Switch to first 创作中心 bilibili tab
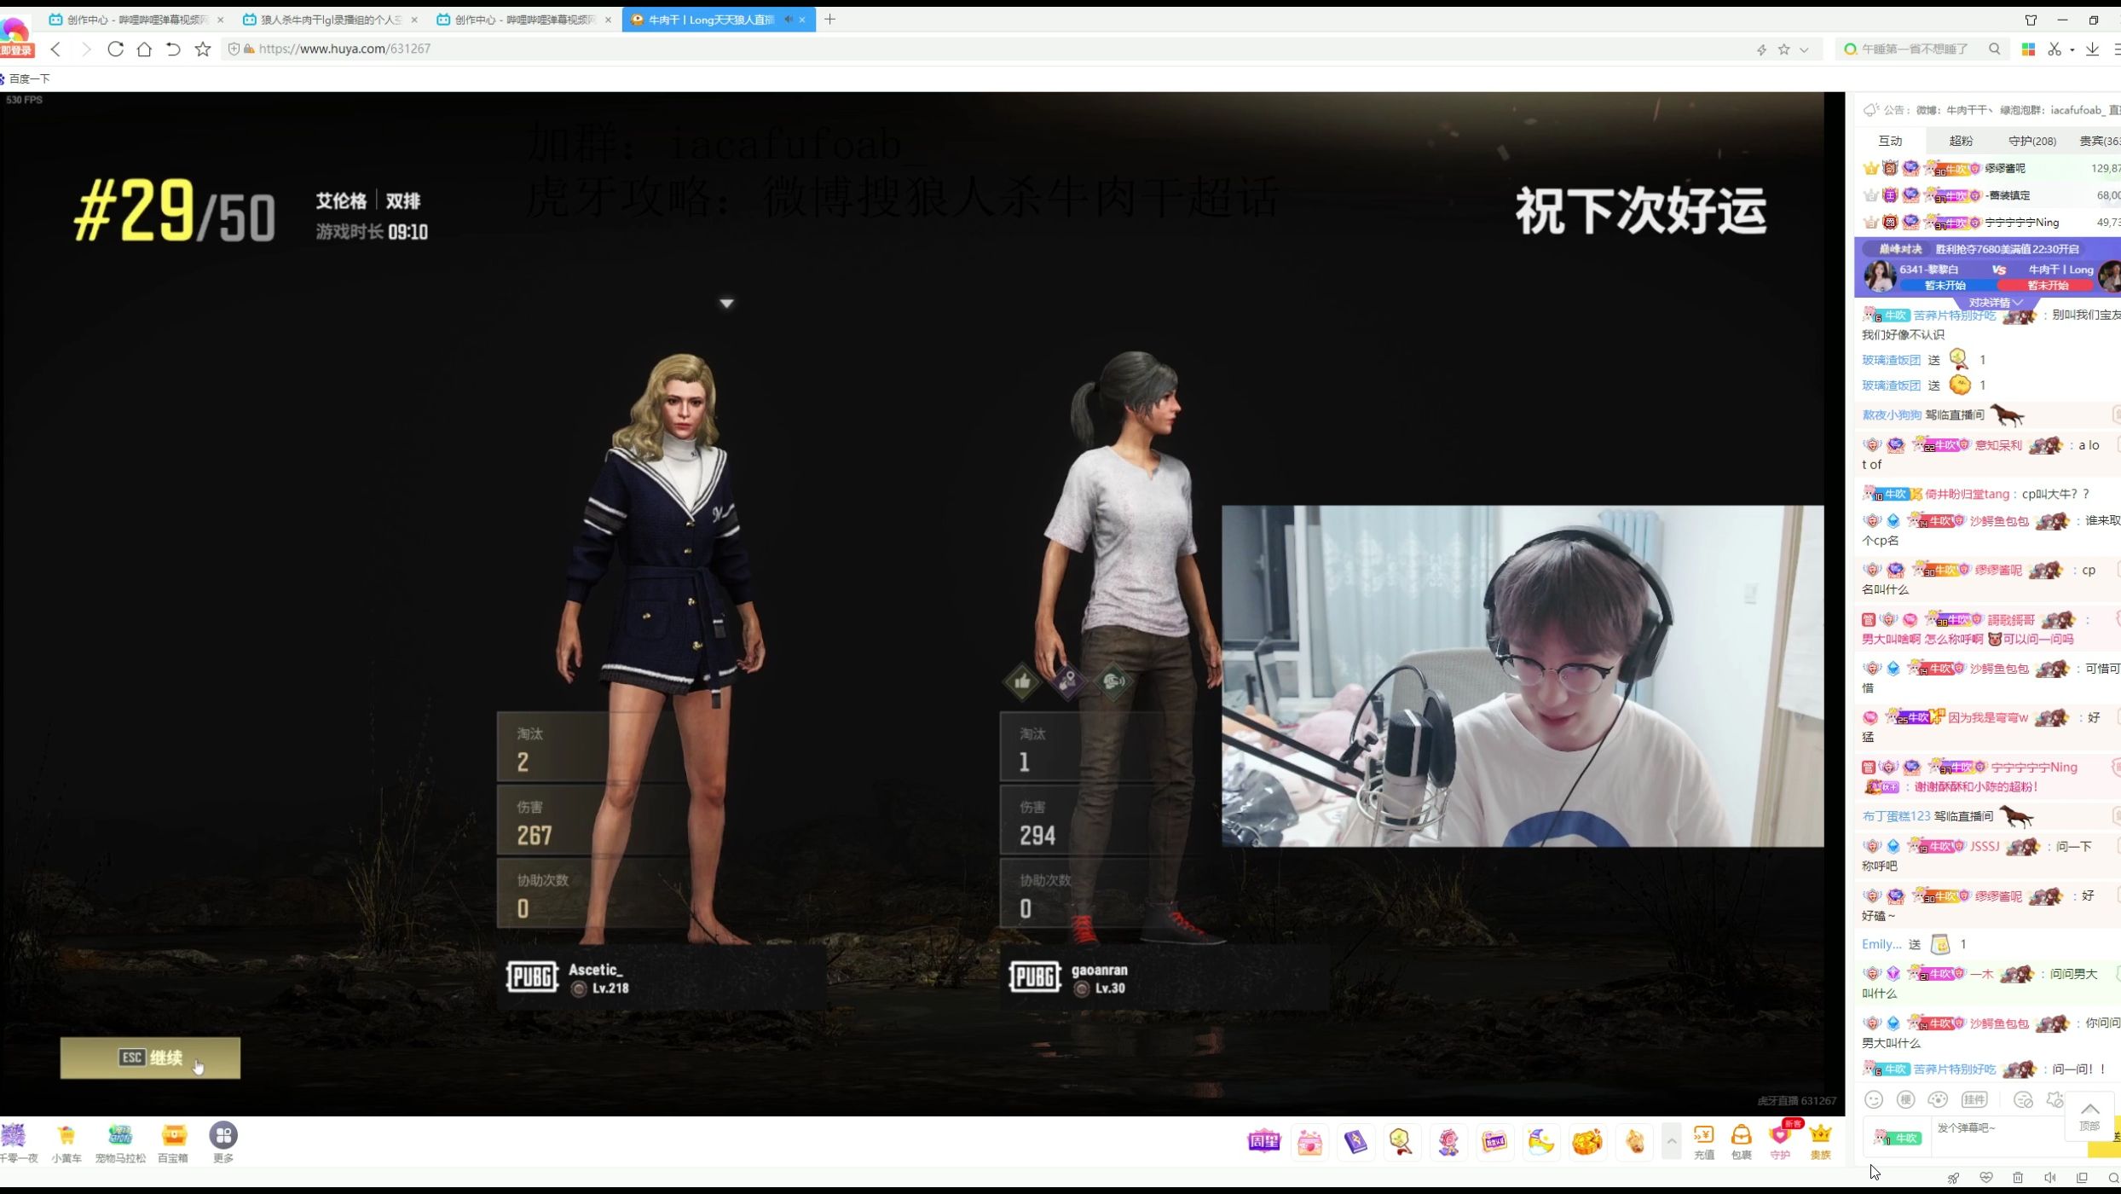 136,19
